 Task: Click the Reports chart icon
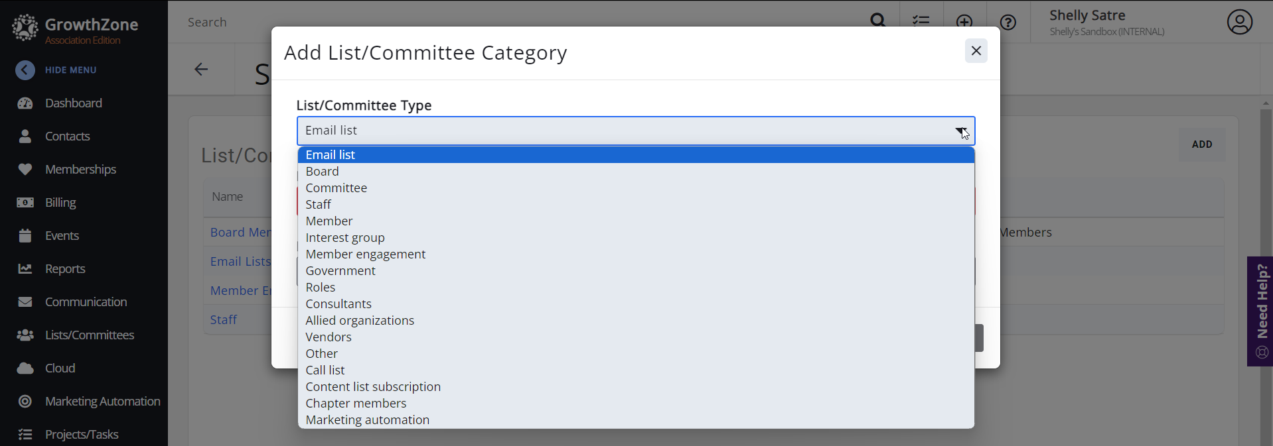click(25, 269)
